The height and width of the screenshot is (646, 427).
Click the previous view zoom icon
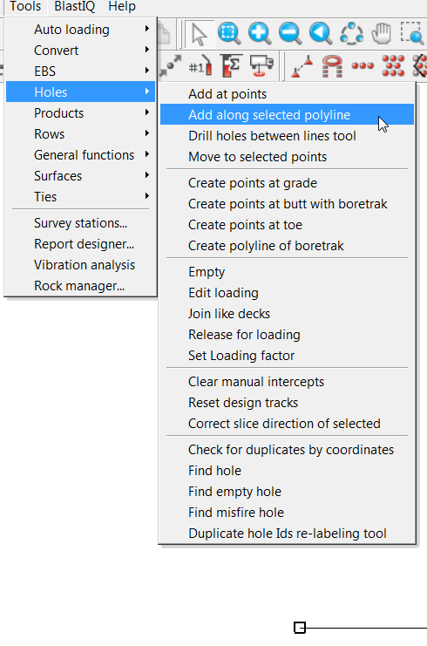pos(321,33)
